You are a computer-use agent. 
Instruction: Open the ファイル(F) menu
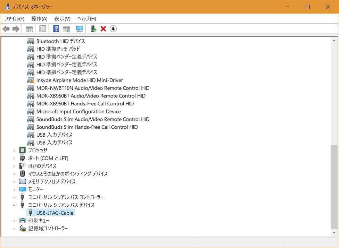point(15,19)
